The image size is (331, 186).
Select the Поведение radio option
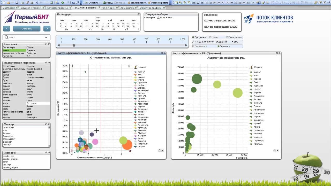point(227,37)
